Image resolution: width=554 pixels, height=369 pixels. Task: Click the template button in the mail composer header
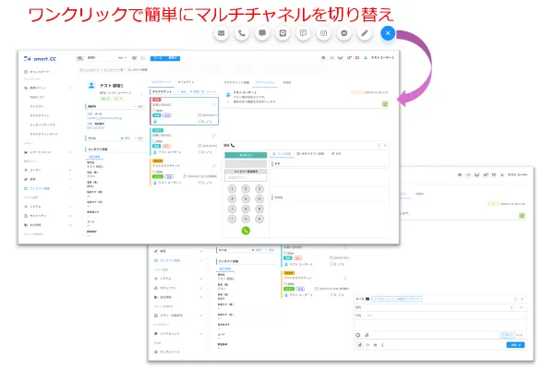click(382, 299)
